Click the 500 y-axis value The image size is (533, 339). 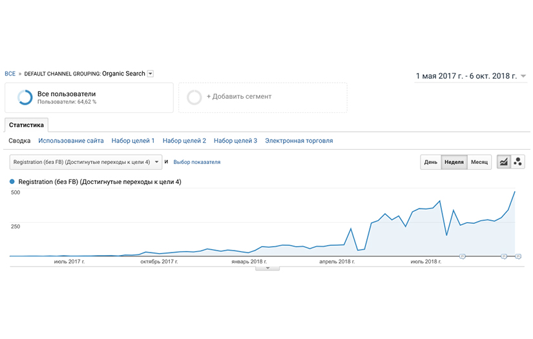coord(16,192)
